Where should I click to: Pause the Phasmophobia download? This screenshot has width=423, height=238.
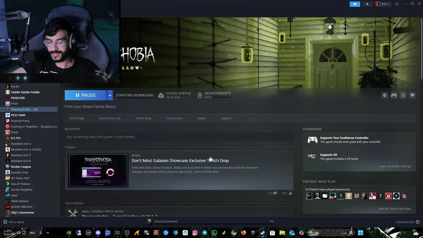pyautogui.click(x=86, y=95)
